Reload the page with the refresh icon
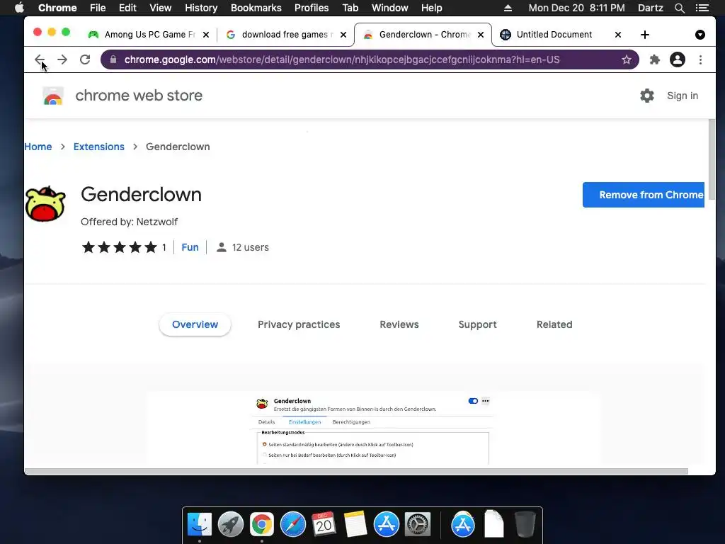Screen dimensions: 725x544 [85, 59]
